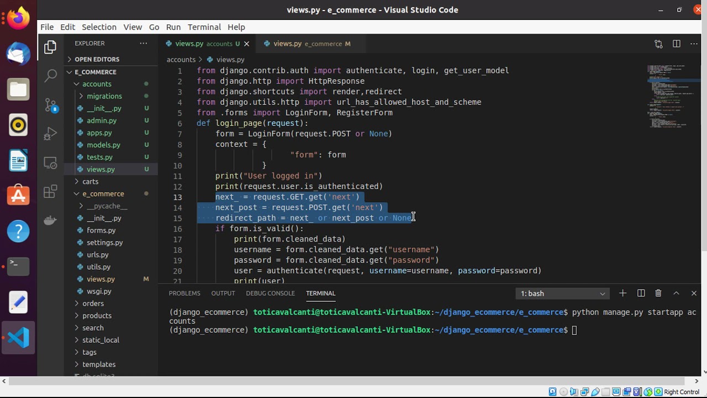707x398 pixels.
Task: Open LibreOffice Writer from the dock
Action: pyautogui.click(x=18, y=160)
